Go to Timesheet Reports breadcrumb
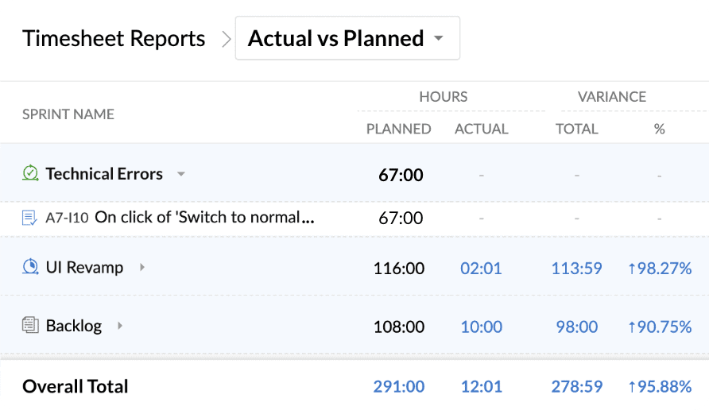 coord(114,38)
